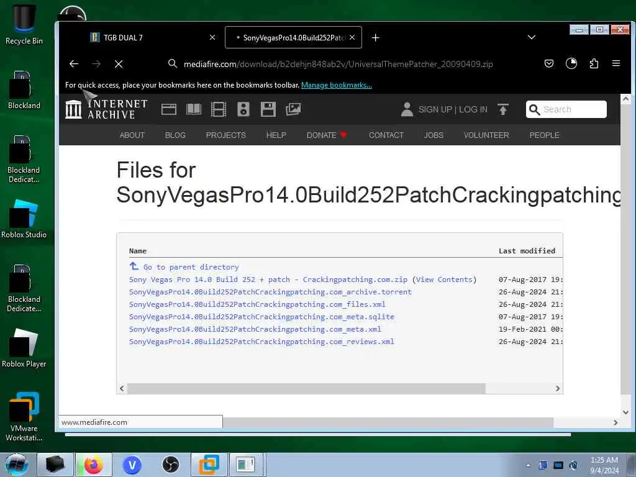Open the Internet Archive web section icon
Viewport: 636px width, 477px height.
169,109
